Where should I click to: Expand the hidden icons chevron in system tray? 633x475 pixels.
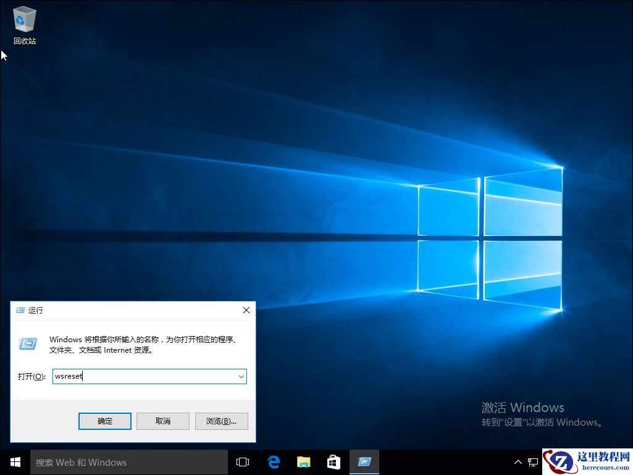click(518, 462)
